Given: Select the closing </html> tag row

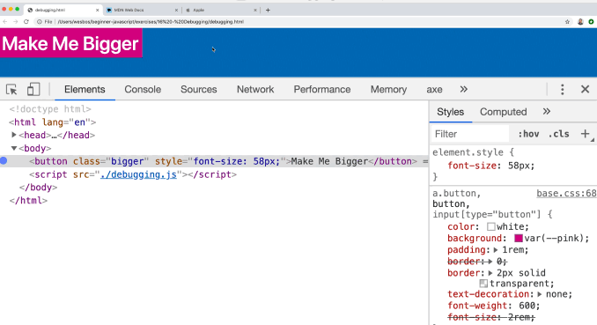Looking at the screenshot, I should pyautogui.click(x=28, y=201).
